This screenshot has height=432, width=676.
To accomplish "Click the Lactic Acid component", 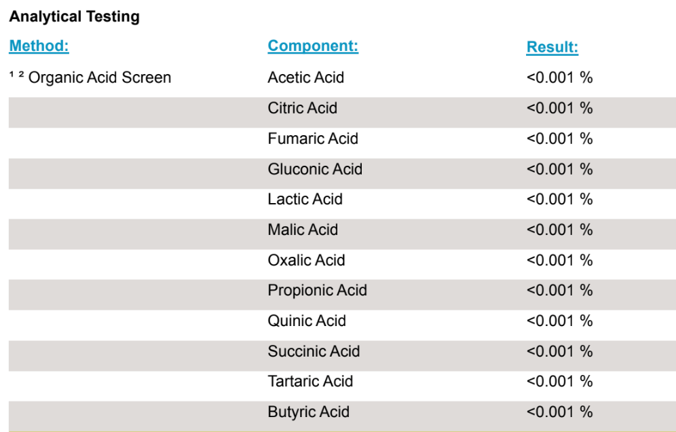I will 305,199.
